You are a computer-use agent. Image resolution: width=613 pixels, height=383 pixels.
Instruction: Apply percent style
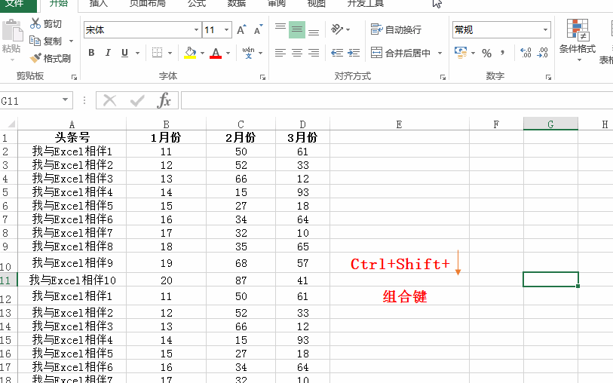pos(487,53)
